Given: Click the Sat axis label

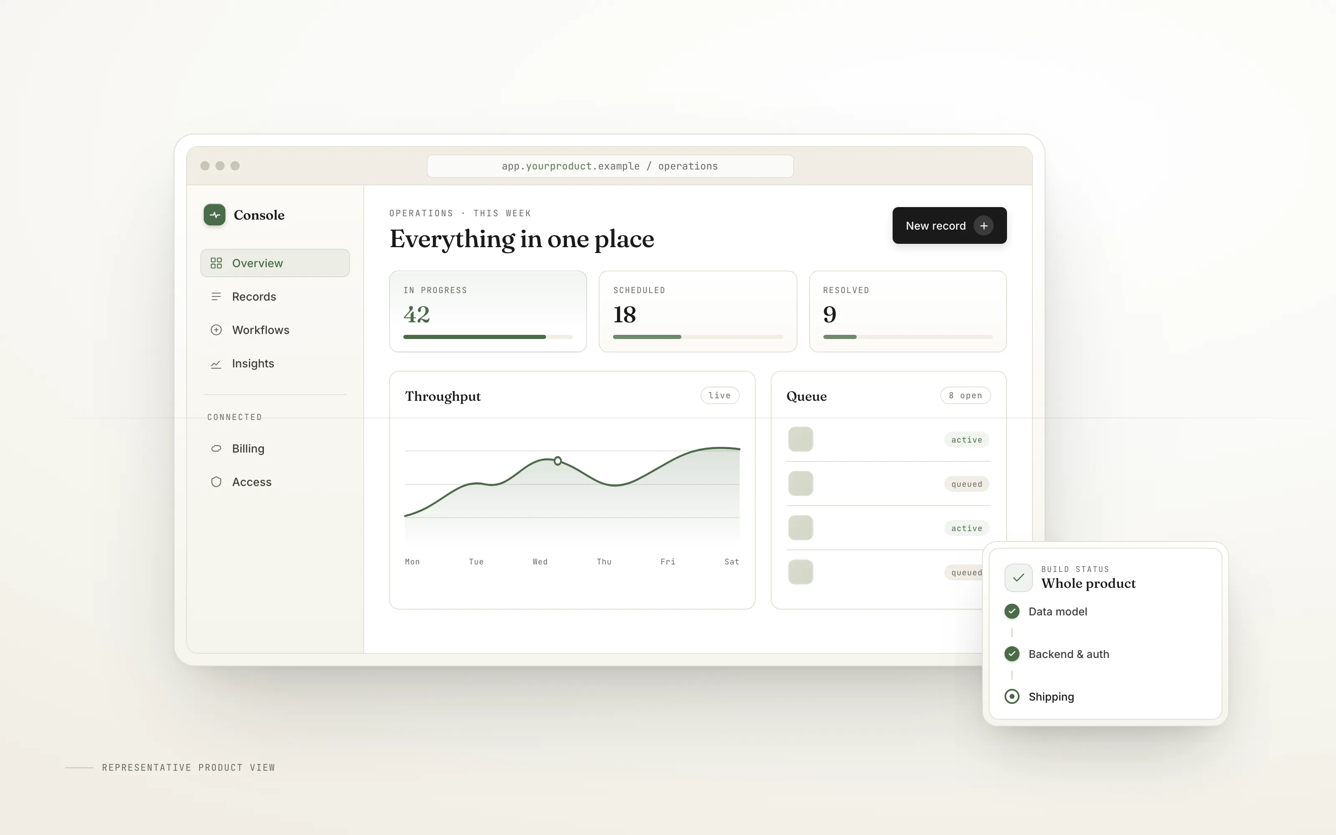Looking at the screenshot, I should coord(731,562).
